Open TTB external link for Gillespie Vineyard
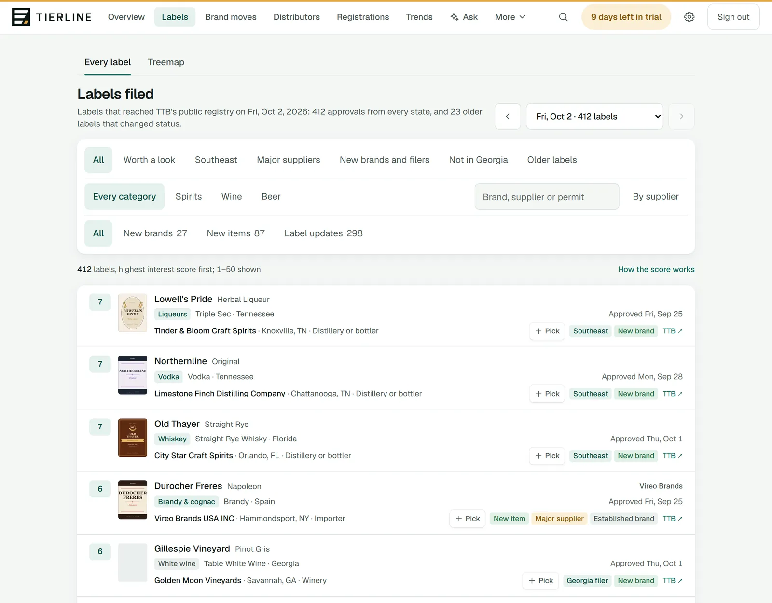Image resolution: width=772 pixels, height=603 pixels. (x=672, y=581)
